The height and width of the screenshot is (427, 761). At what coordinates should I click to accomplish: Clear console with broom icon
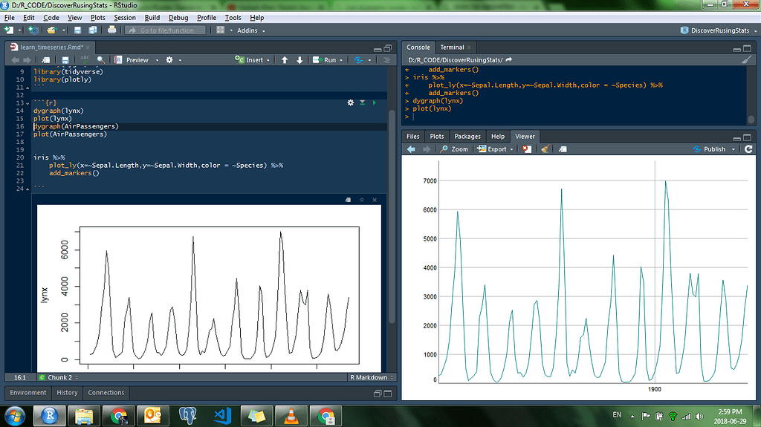pyautogui.click(x=746, y=60)
